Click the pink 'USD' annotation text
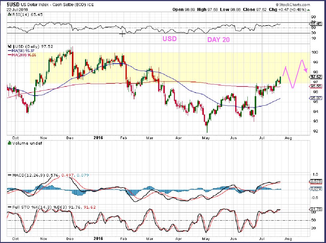 pyautogui.click(x=170, y=39)
